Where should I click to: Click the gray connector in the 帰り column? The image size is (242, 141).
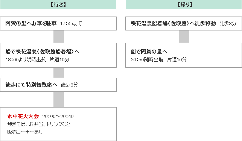tap(184, 37)
